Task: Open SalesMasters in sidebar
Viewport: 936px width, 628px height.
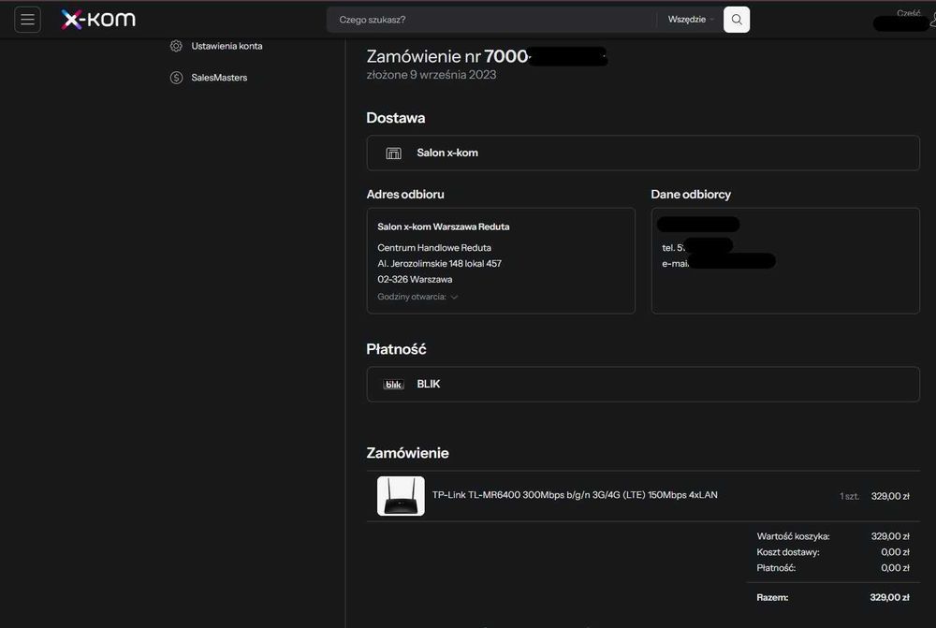Action: [219, 78]
